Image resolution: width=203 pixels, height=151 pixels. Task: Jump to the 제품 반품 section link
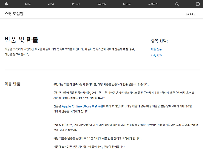156,49
